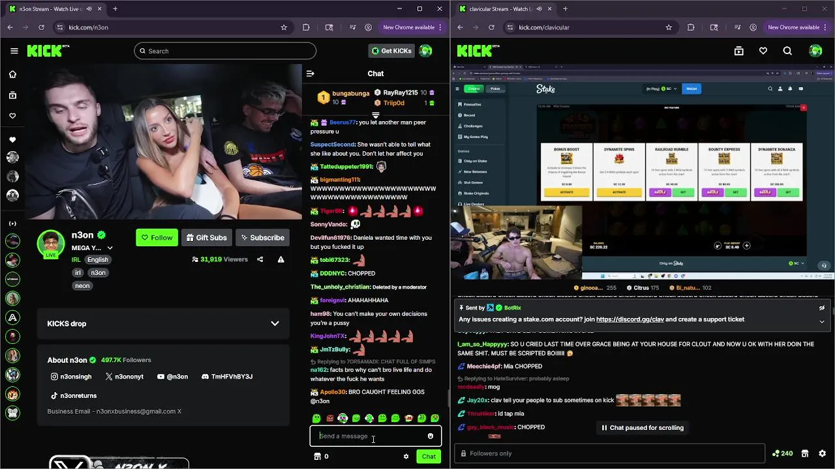This screenshot has height=469, width=835.
Task: Open Chrome profile icon in n3on window
Action: (x=369, y=27)
